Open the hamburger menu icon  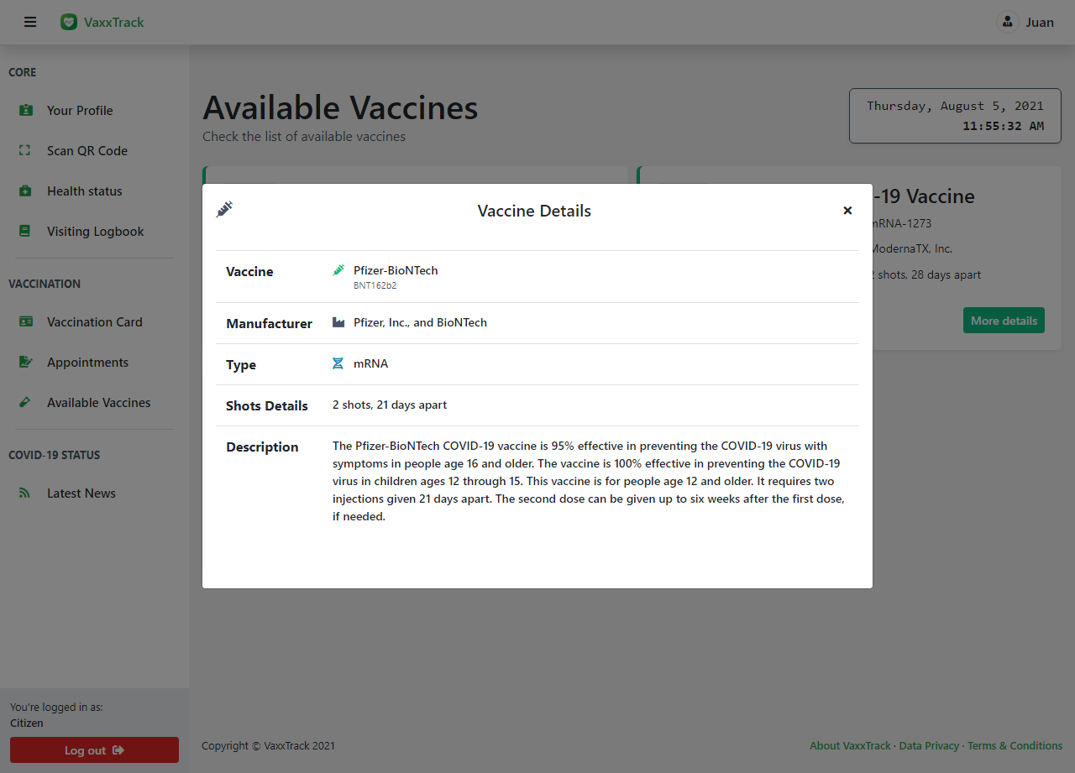[30, 22]
